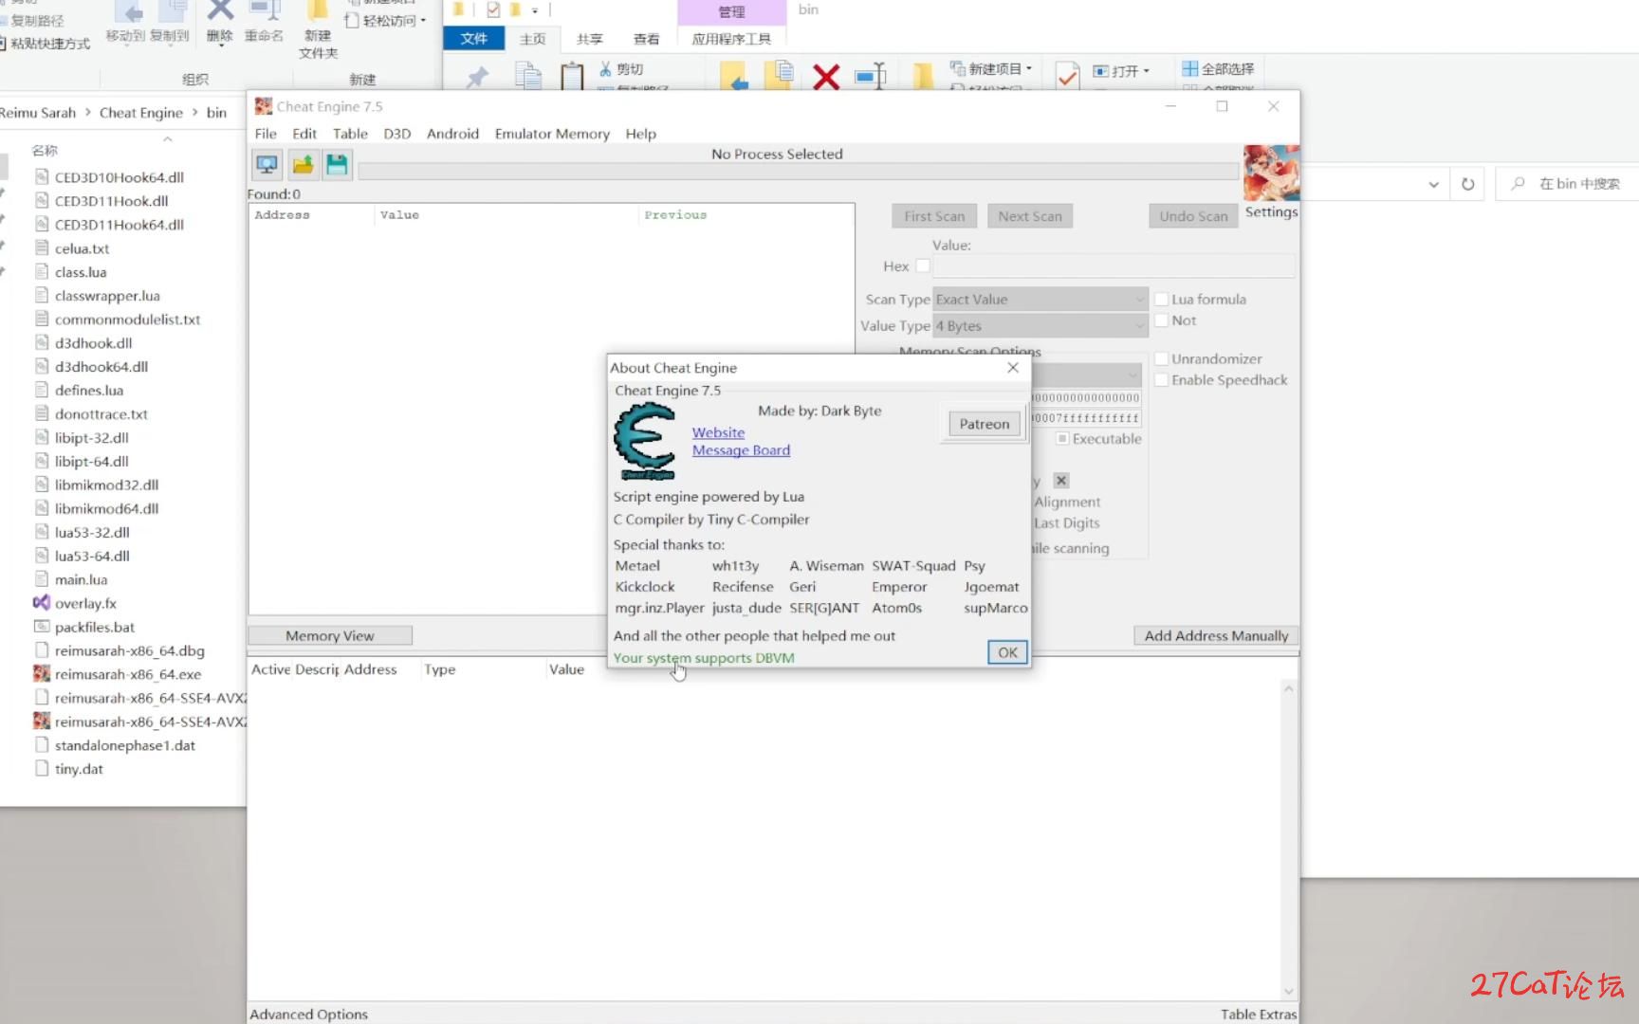This screenshot has height=1024, width=1639.
Task: Toggle the Not checkbox
Action: click(x=1161, y=320)
